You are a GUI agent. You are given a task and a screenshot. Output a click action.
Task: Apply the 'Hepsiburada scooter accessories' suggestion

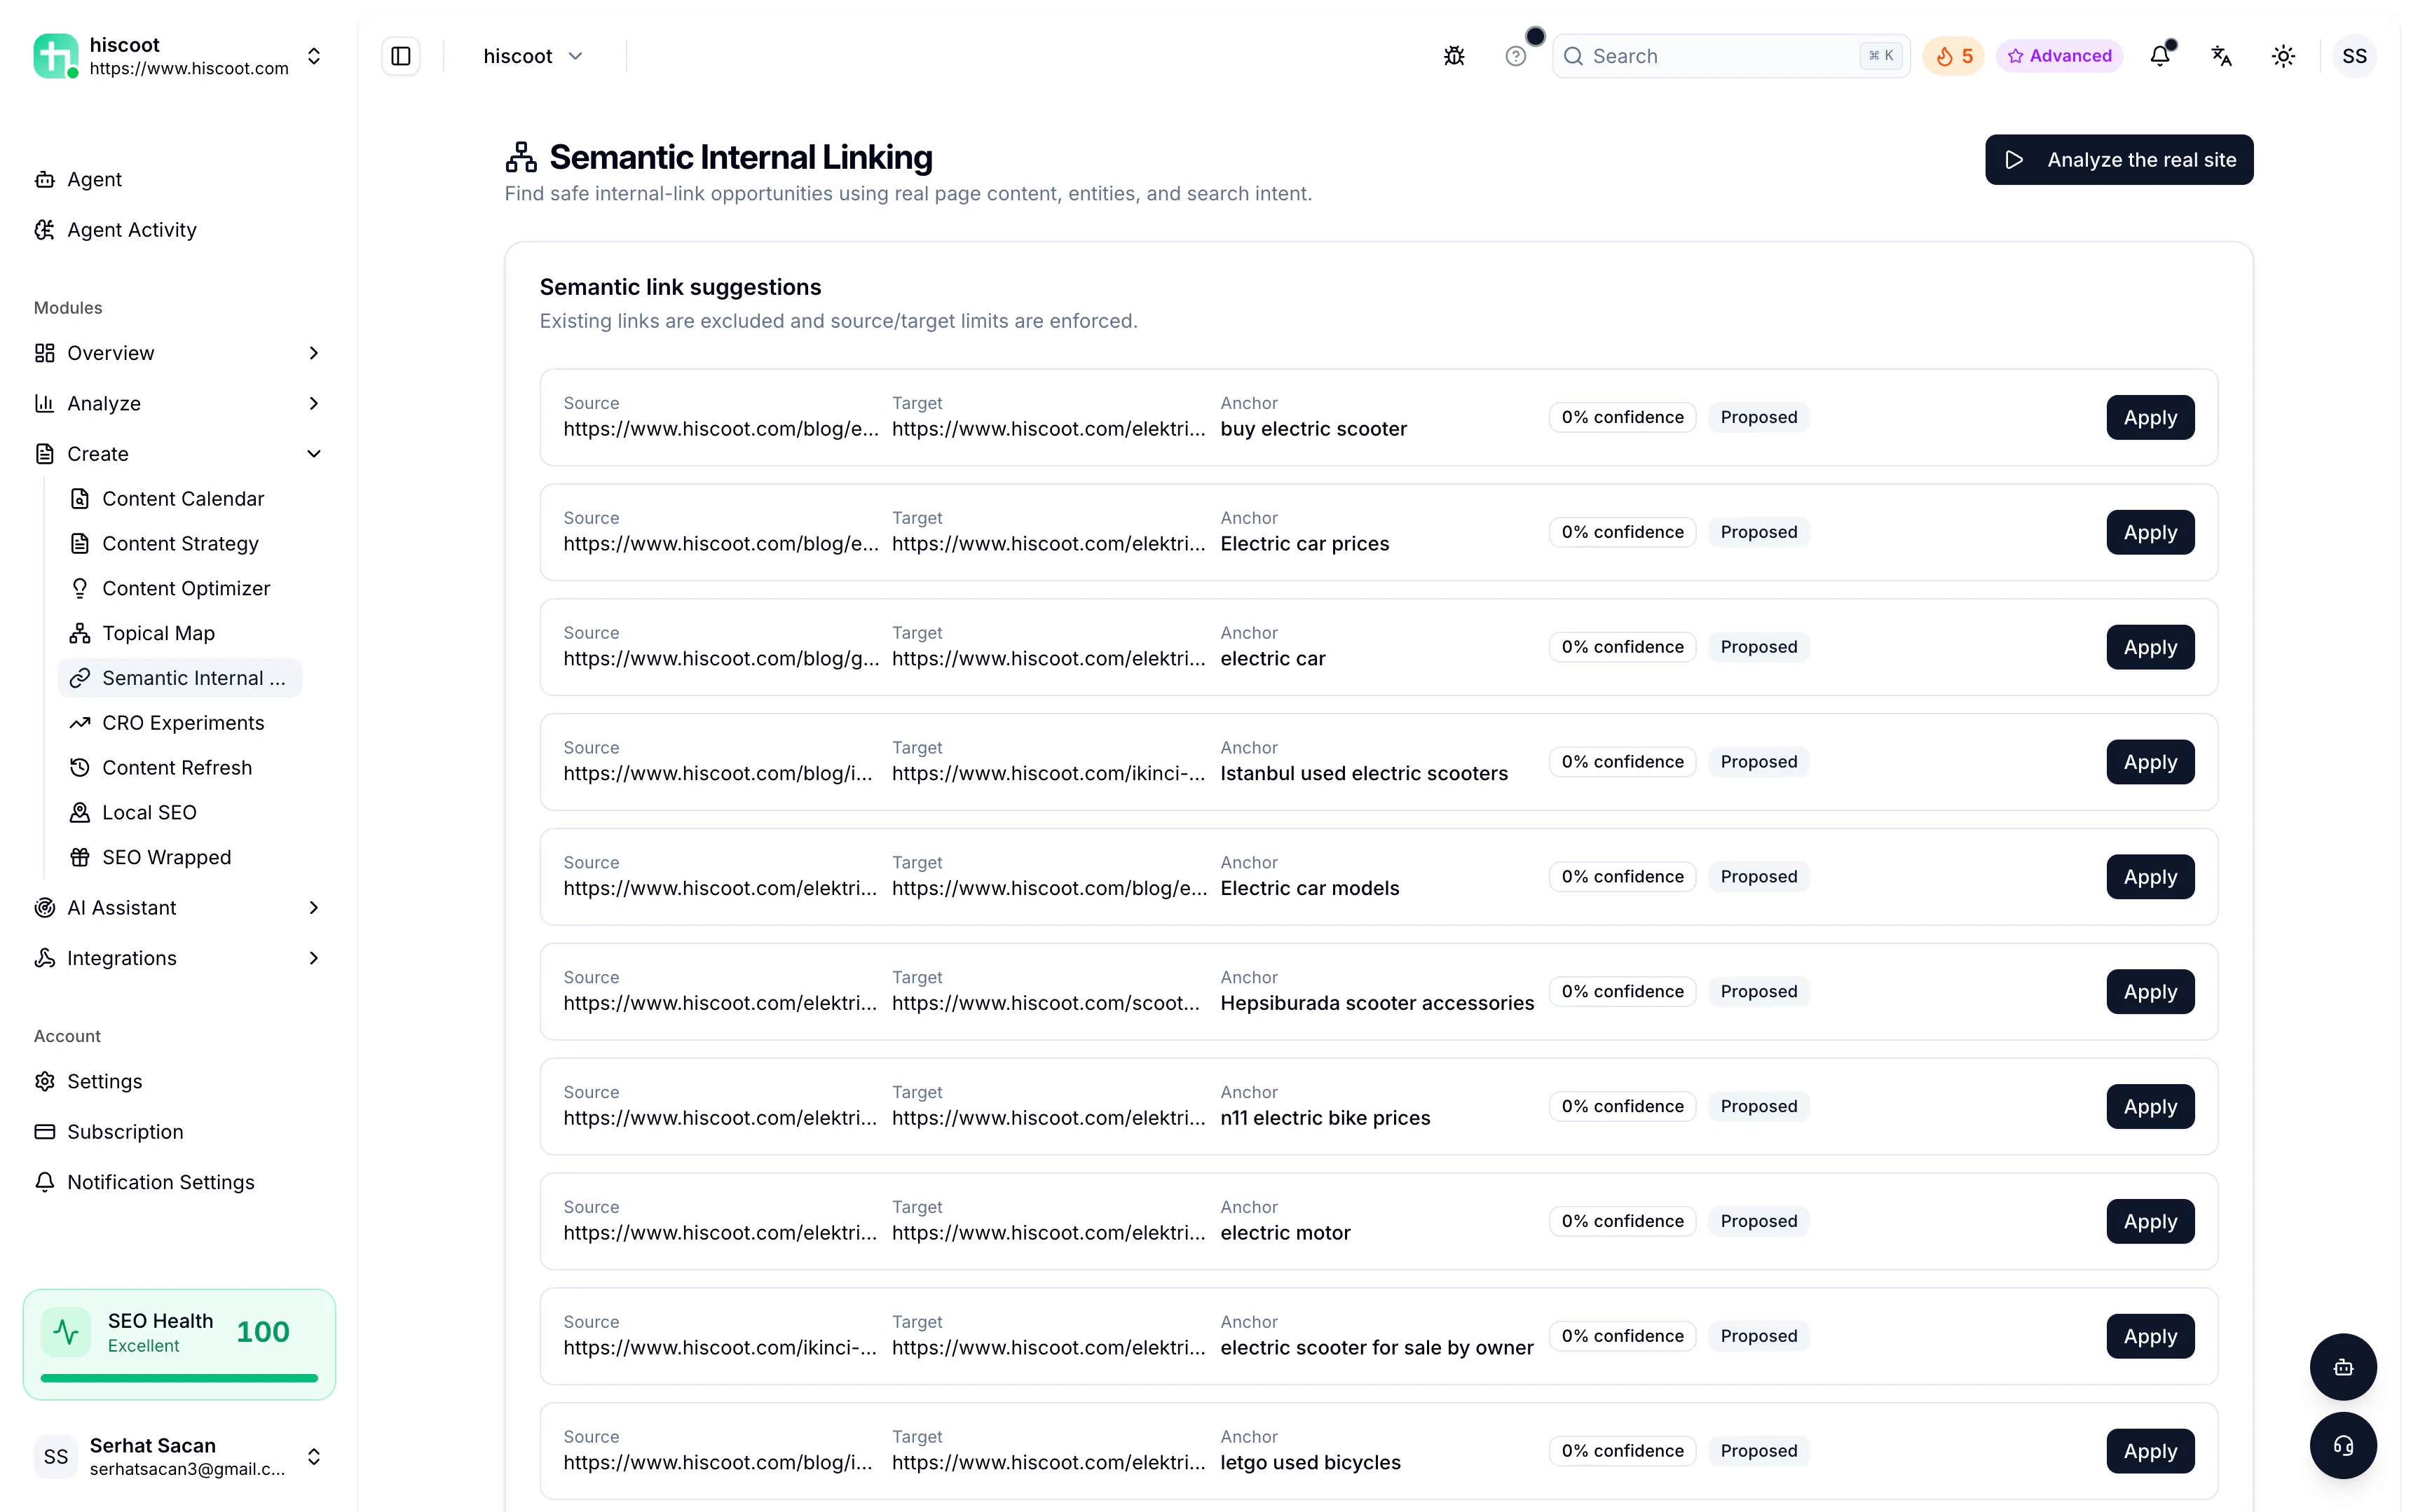tap(2150, 991)
